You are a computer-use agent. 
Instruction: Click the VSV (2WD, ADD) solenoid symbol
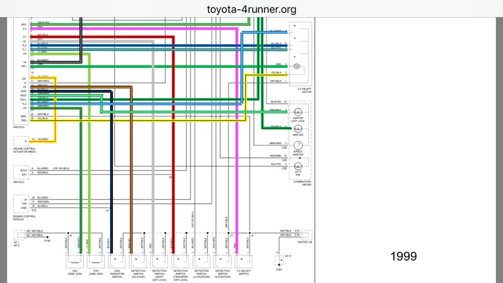tap(75, 262)
